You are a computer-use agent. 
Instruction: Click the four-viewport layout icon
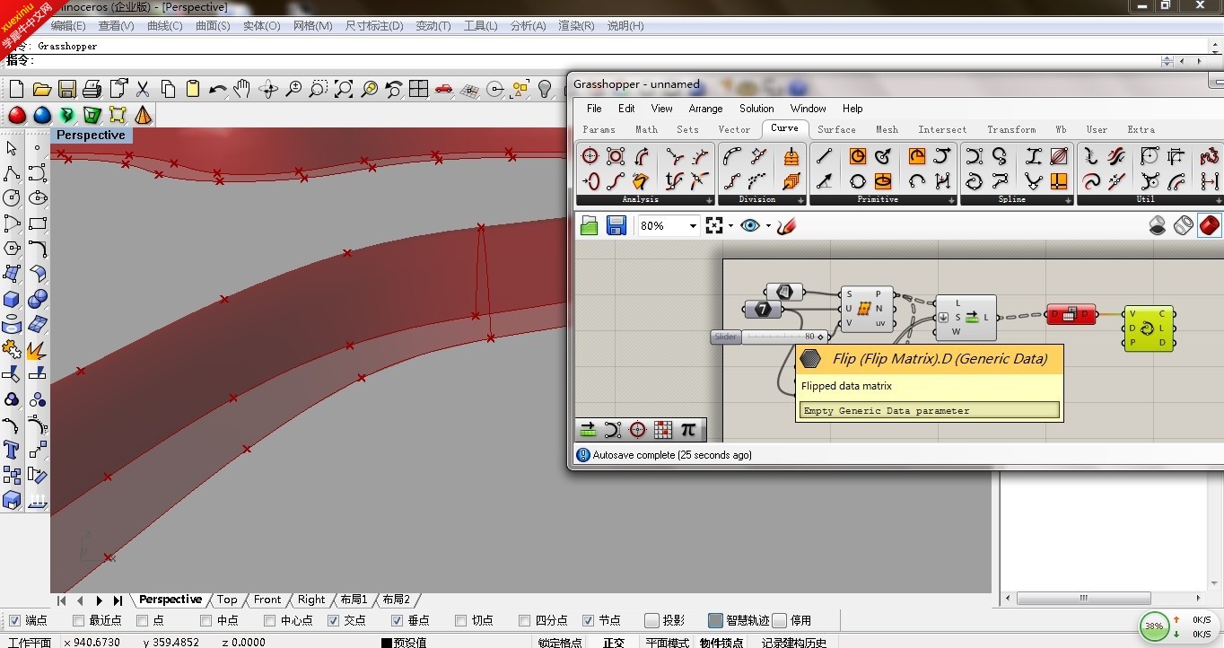[418, 89]
